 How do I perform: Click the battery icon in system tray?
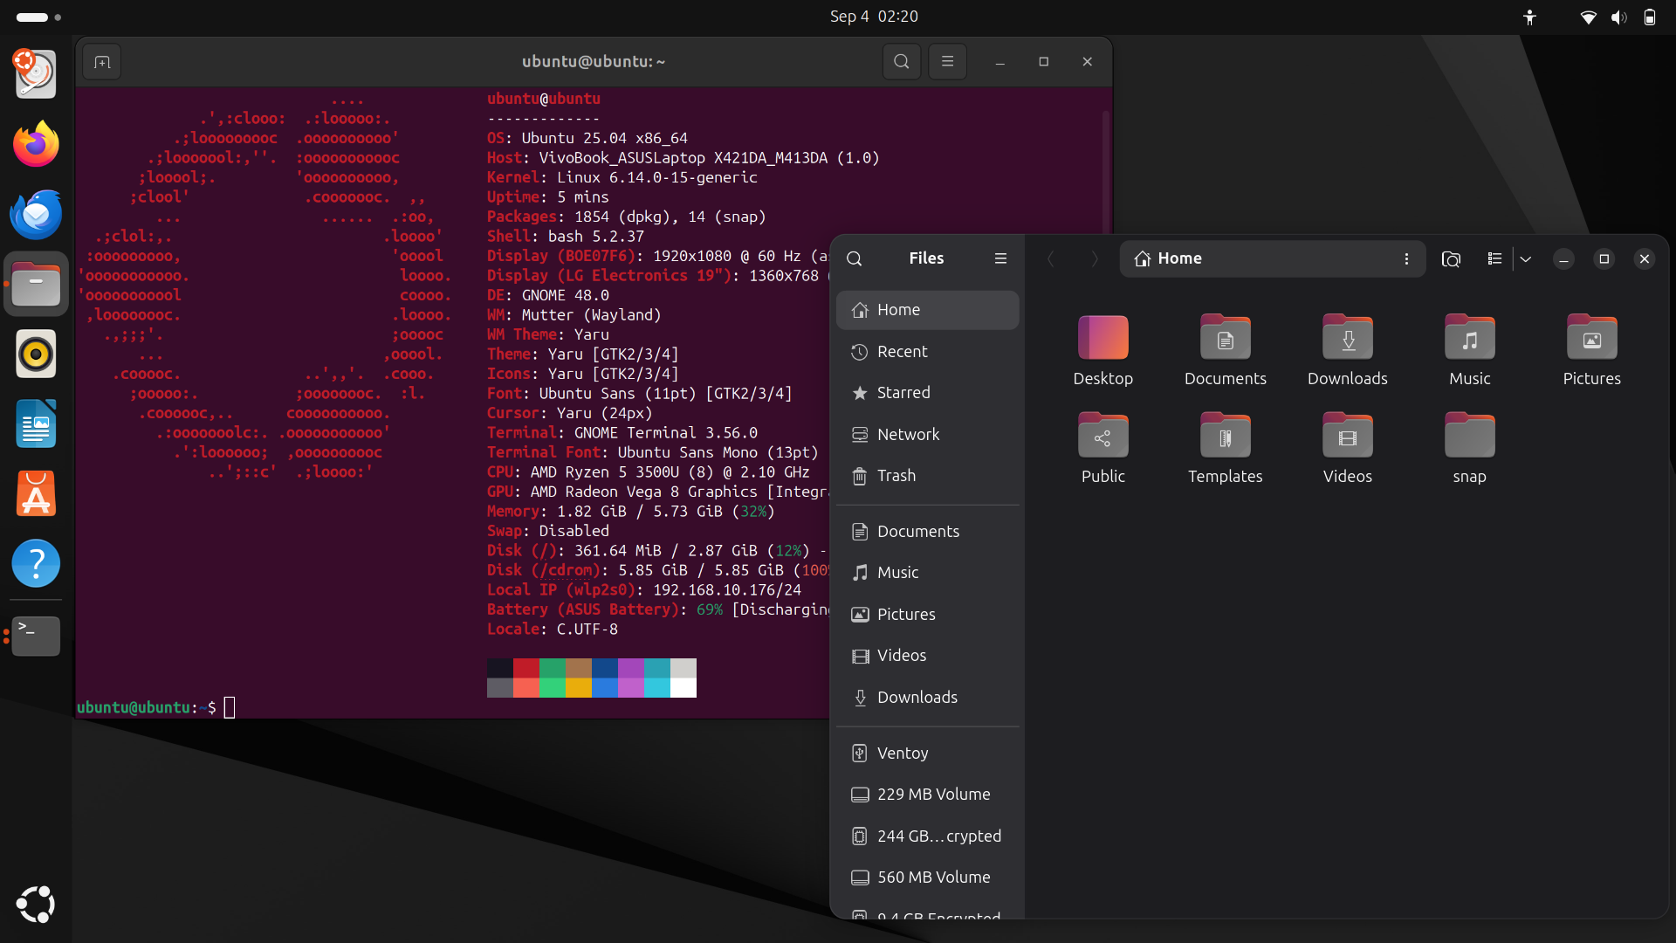point(1650,17)
